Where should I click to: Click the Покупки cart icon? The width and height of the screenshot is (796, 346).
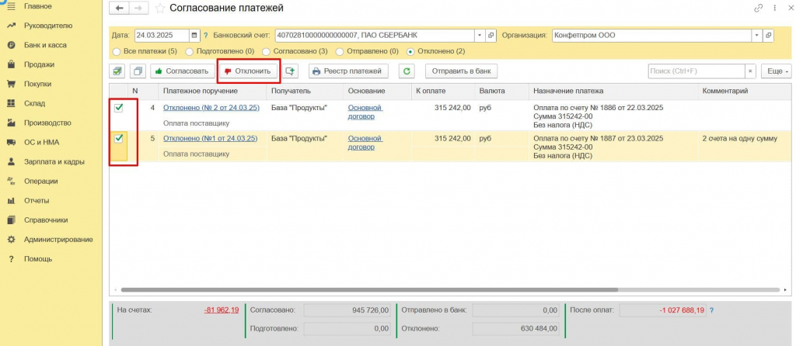point(11,84)
